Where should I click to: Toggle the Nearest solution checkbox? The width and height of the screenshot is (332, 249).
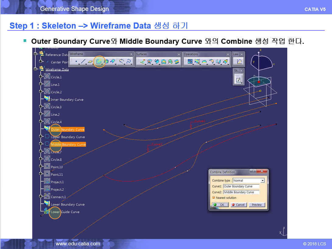tap(214, 198)
